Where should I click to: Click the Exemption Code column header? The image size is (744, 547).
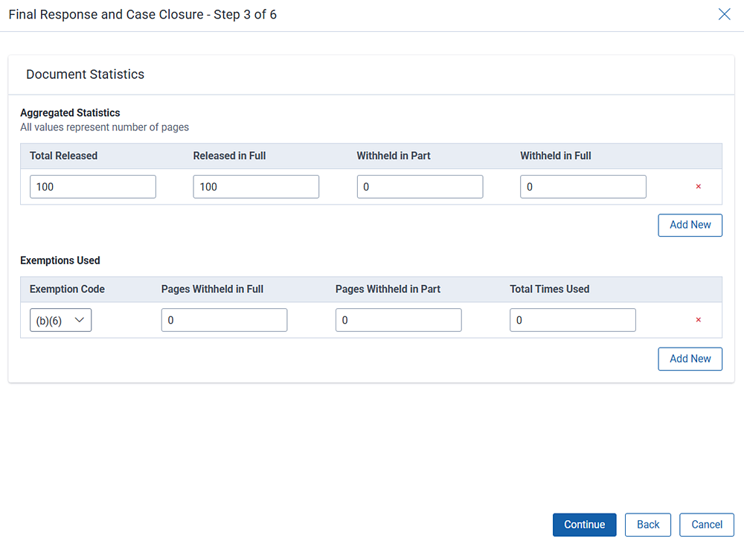(68, 290)
